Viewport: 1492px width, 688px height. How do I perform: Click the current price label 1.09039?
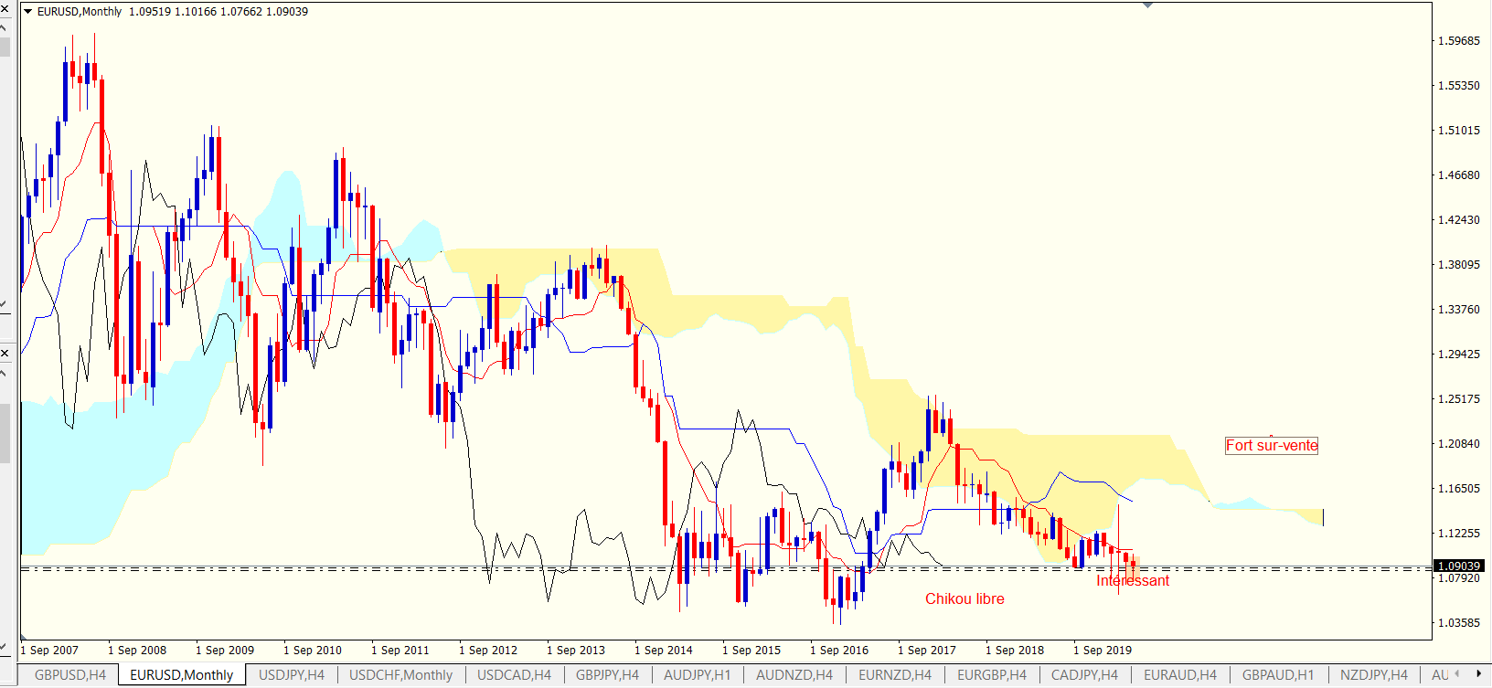[1458, 566]
